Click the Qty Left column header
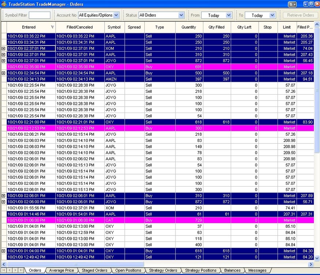The height and width of the screenshot is (275, 320). click(x=245, y=27)
